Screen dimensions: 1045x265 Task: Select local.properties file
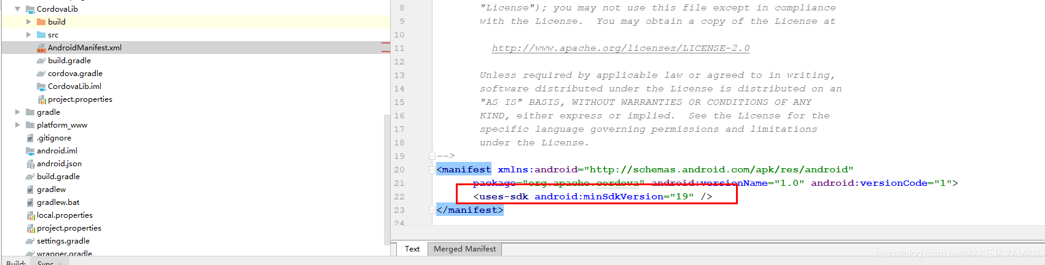(x=65, y=215)
